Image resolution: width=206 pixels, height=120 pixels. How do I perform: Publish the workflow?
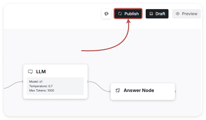[x=131, y=14]
